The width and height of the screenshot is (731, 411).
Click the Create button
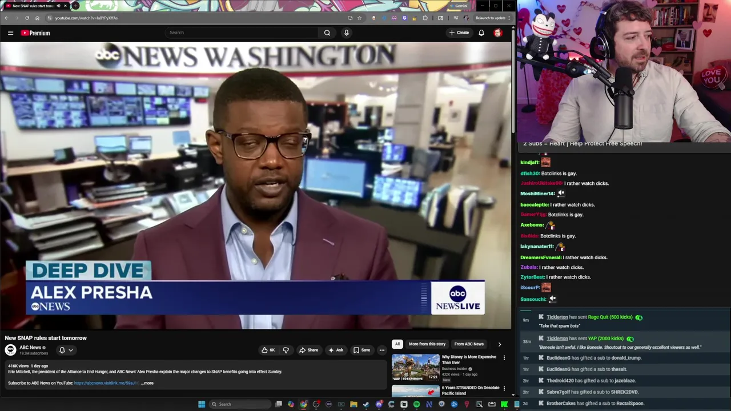459,33
